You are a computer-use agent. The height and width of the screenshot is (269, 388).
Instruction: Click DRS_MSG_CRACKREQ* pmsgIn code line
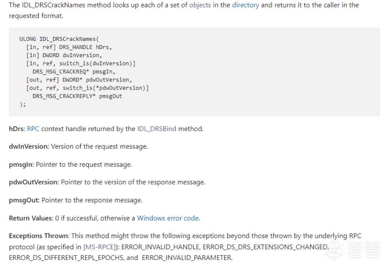[74, 72]
